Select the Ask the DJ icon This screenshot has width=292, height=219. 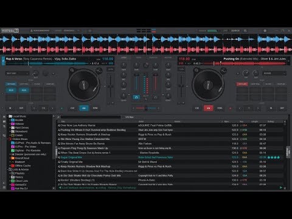[13, 189]
